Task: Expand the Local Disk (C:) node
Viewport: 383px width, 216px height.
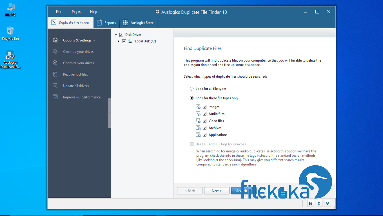Action: (119, 41)
